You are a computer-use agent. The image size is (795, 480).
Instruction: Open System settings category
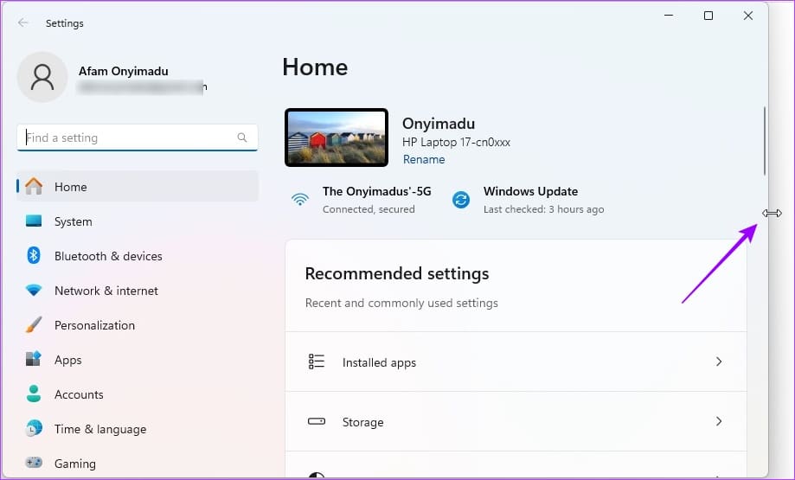(138, 221)
